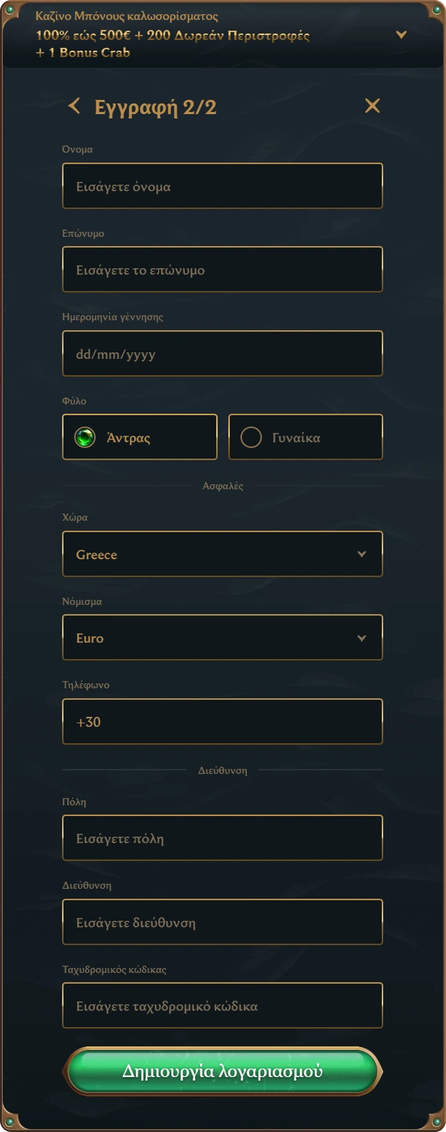This screenshot has height=1132, width=446.
Task: Close the registration form with X
Action: click(x=372, y=106)
